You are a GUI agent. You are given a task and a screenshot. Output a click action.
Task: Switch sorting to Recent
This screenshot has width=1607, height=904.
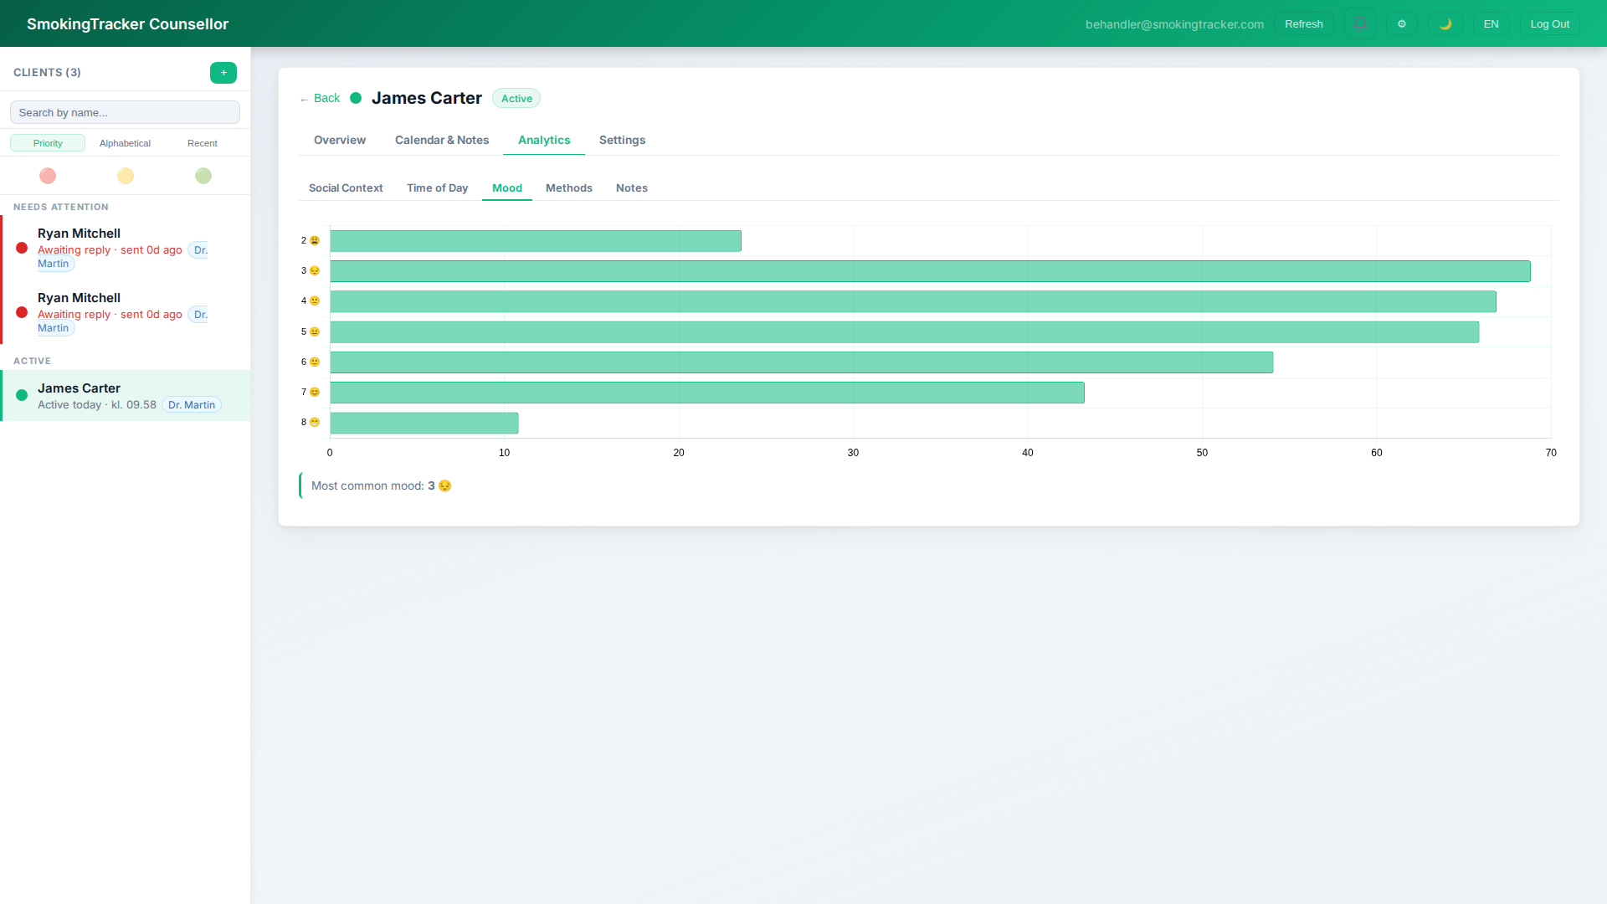coord(202,142)
